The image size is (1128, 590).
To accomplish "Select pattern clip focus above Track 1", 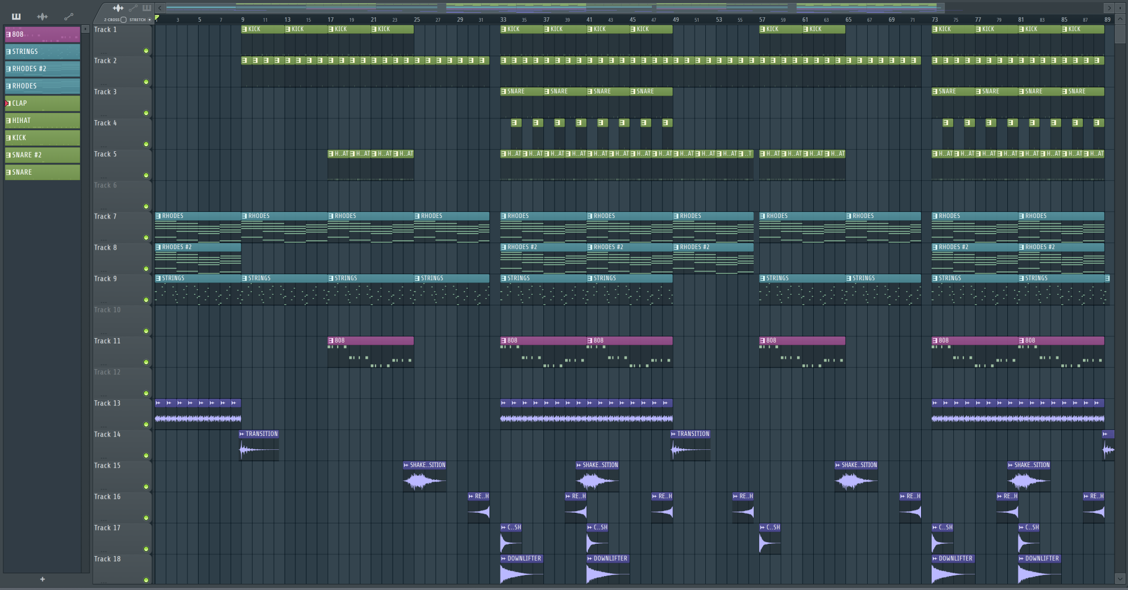I will pyautogui.click(x=147, y=8).
